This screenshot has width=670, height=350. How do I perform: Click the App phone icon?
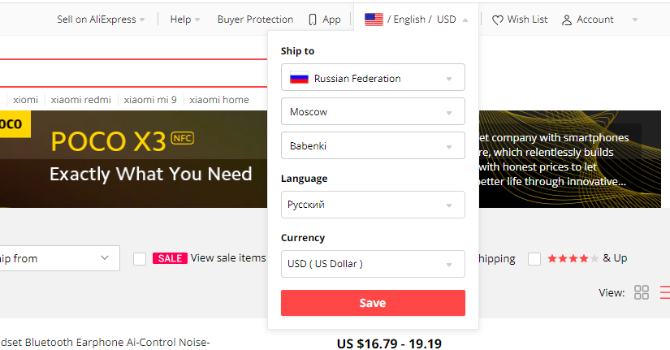point(313,19)
